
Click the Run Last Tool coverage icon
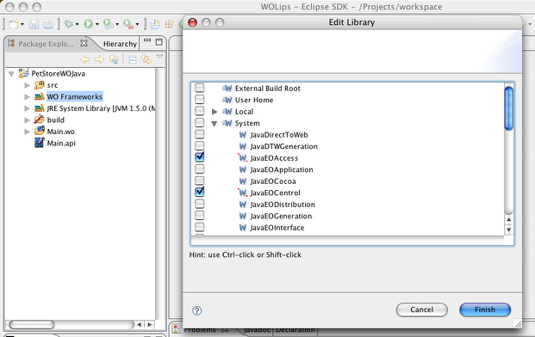click(x=109, y=24)
